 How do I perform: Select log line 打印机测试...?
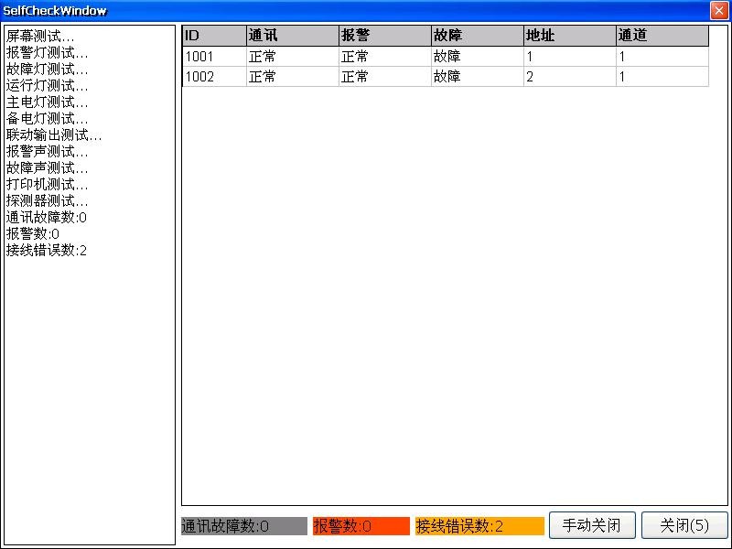47,185
